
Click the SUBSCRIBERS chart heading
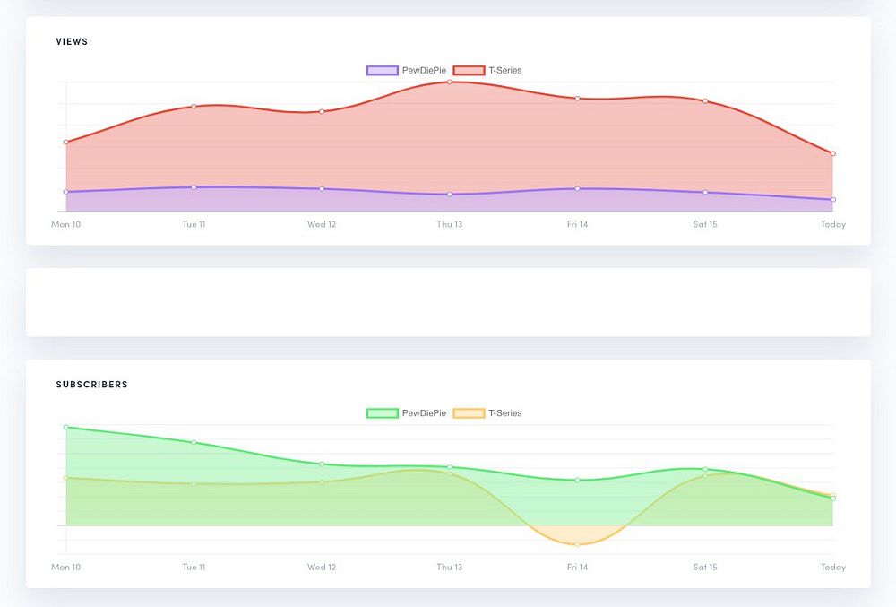(x=92, y=385)
